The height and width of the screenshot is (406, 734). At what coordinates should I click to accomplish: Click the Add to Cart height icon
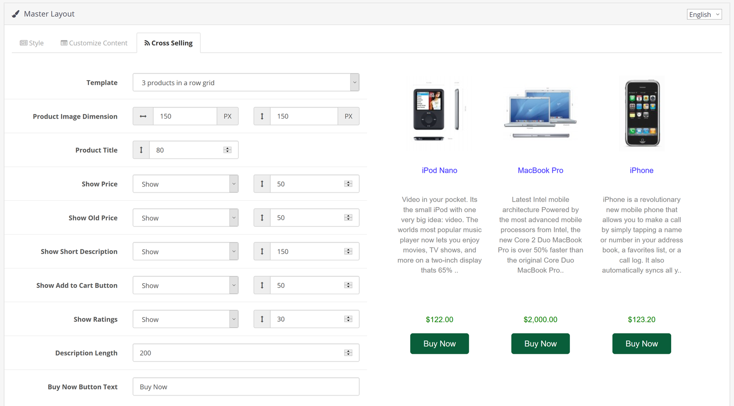click(x=262, y=285)
